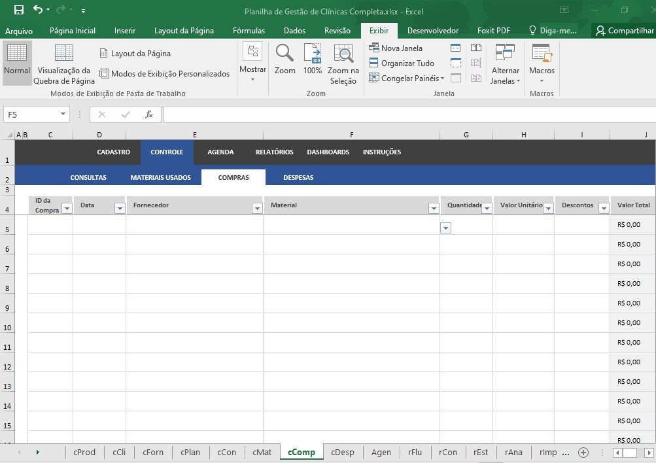Expand the Fornecedor column filter

256,208
